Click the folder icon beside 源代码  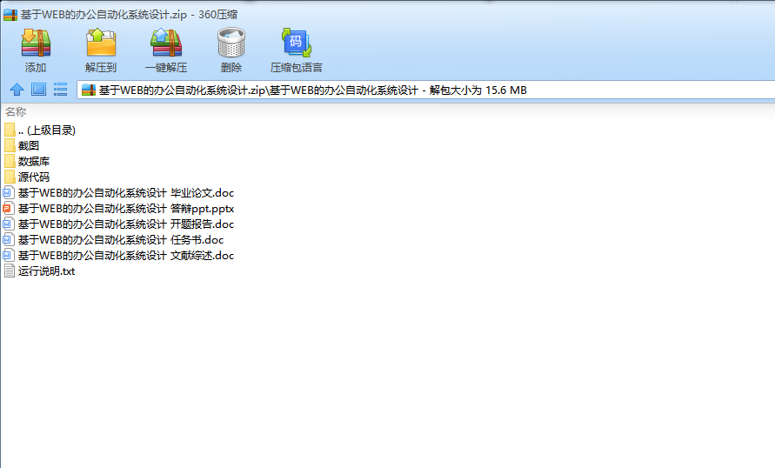(10, 177)
